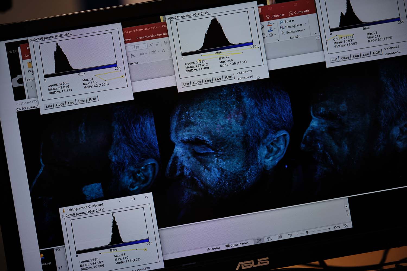Switch to Normal view in the status bar
Image resolution: width=407 pixels, height=271 pixels.
tap(259, 241)
